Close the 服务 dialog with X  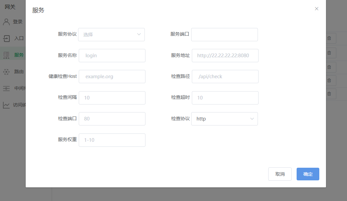click(x=316, y=9)
